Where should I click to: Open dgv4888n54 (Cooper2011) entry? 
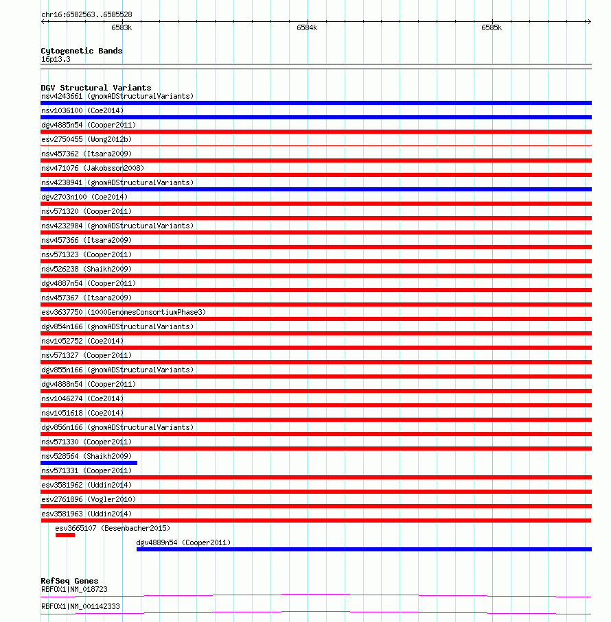click(x=89, y=385)
